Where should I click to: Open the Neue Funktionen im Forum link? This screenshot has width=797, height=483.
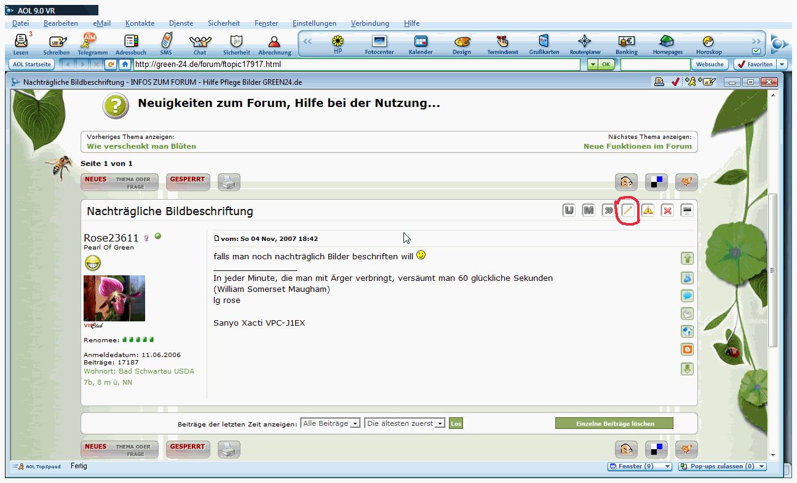[637, 146]
